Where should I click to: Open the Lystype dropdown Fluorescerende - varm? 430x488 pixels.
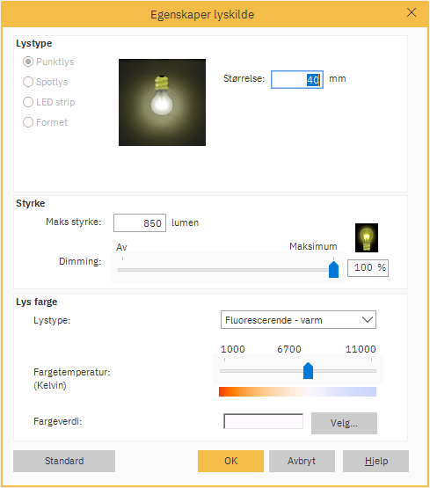pos(298,320)
